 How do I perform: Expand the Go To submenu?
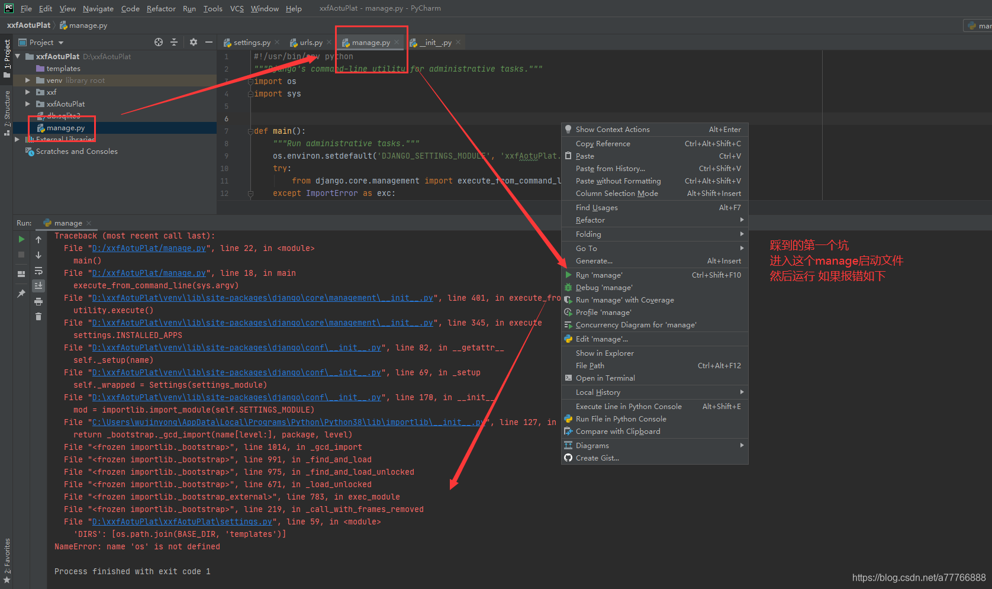point(655,249)
